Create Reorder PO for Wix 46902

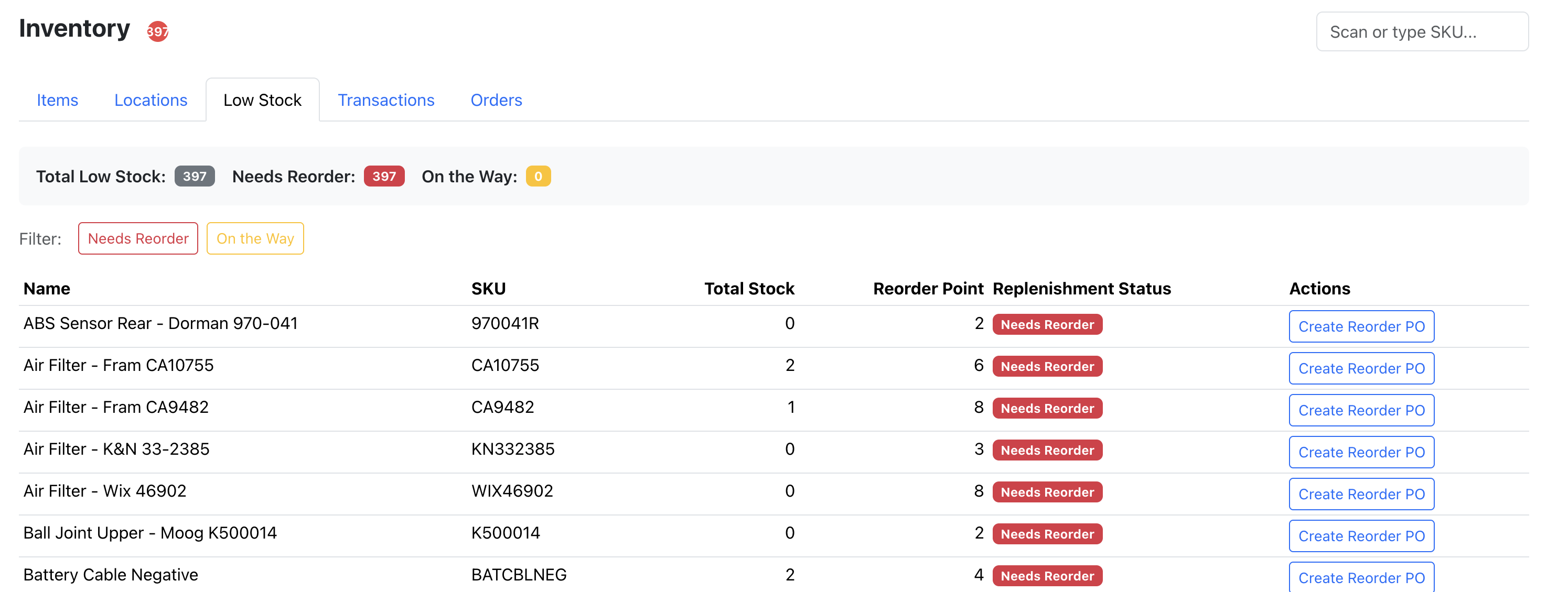[1361, 495]
